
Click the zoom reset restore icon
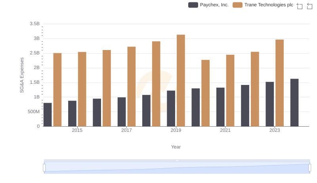point(309,6)
